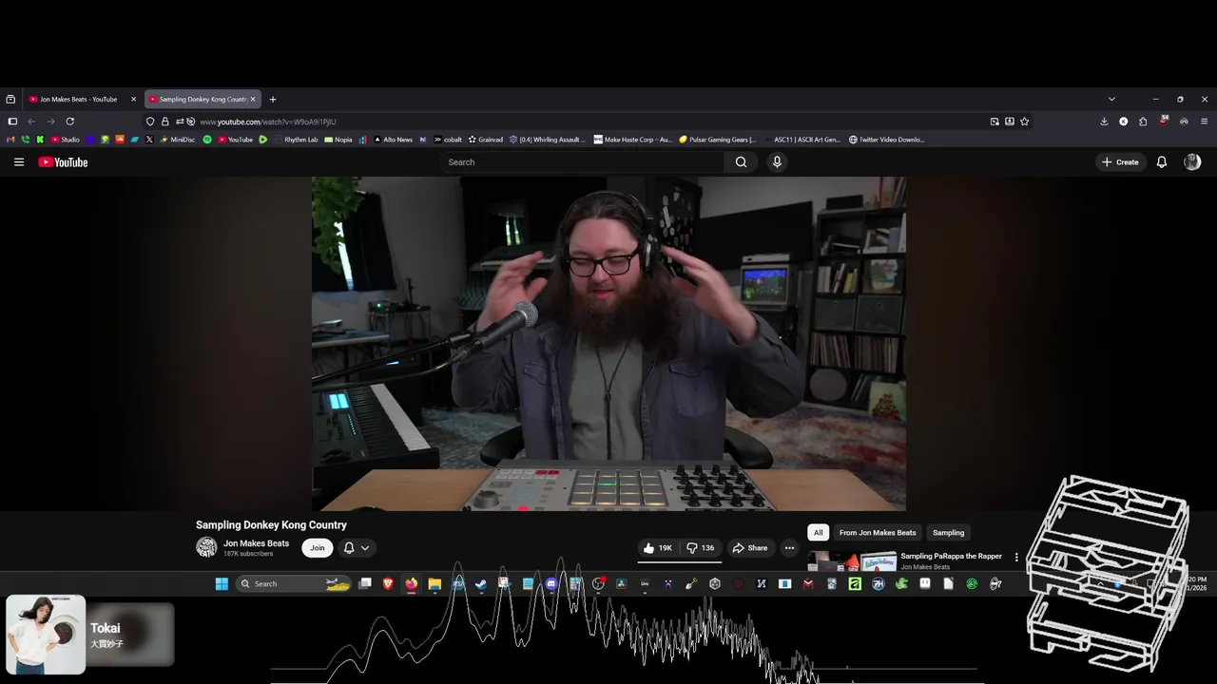Image resolution: width=1217 pixels, height=684 pixels.
Task: Open the Jon Makes Beats channel name link
Action: (x=256, y=543)
